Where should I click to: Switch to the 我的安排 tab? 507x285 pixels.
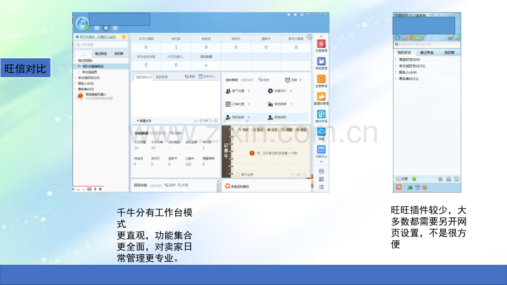coord(161,77)
